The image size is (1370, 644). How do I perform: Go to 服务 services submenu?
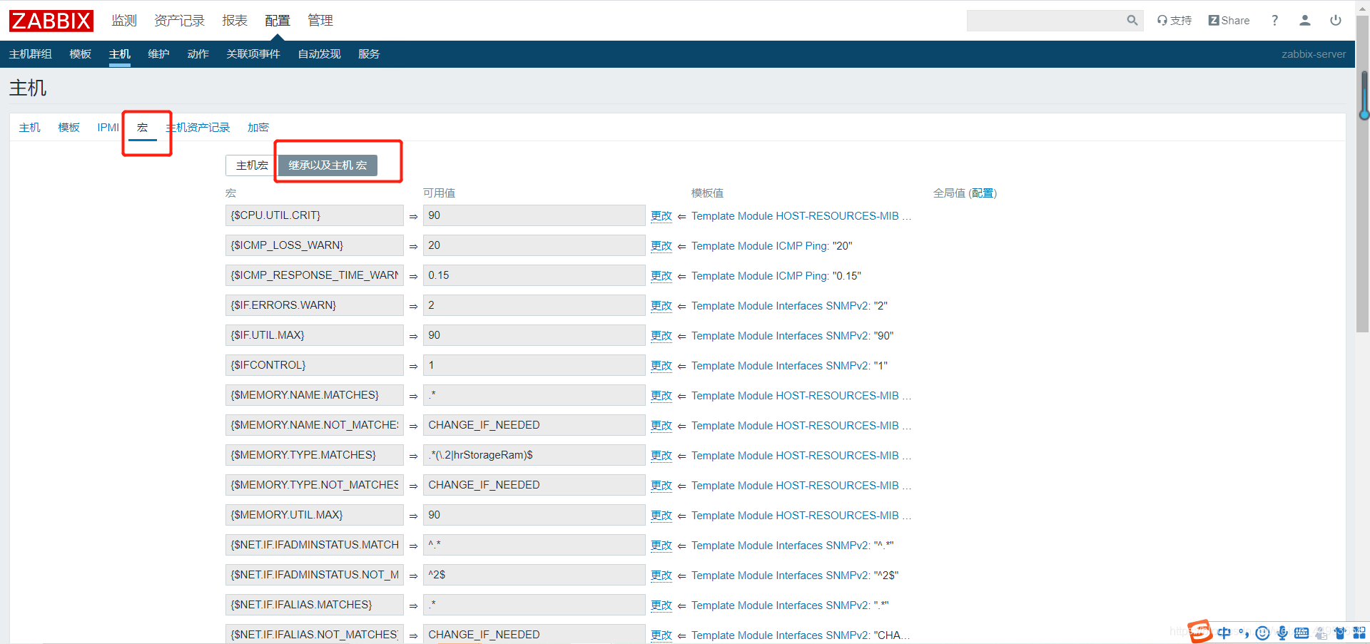pos(369,54)
